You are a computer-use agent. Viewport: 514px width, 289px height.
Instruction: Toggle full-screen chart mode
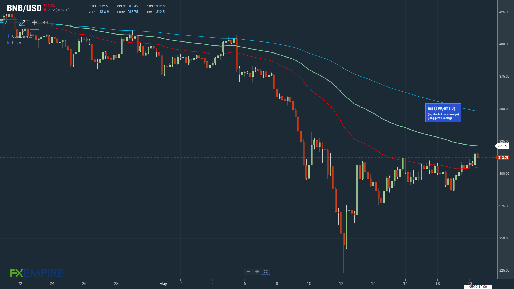(266, 272)
